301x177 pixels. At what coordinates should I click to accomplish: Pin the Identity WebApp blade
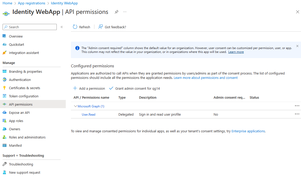(117, 12)
